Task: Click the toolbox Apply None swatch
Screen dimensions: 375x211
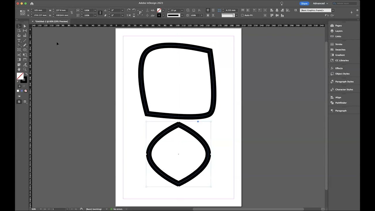Action: click(25, 91)
